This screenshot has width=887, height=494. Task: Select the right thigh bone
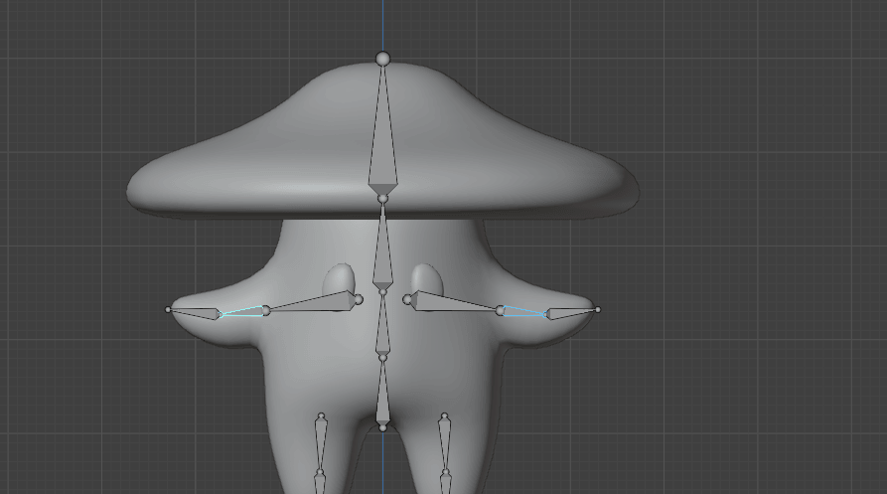tap(445, 439)
